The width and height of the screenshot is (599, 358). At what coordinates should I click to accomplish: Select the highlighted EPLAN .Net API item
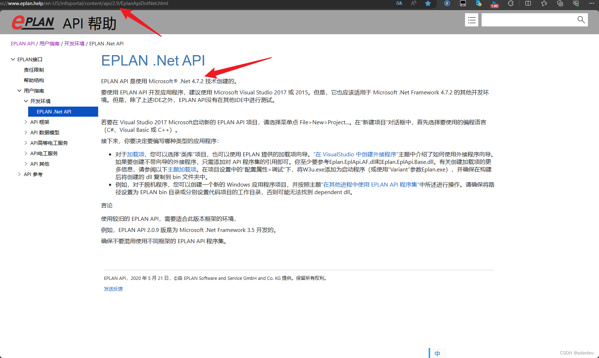tap(63, 112)
